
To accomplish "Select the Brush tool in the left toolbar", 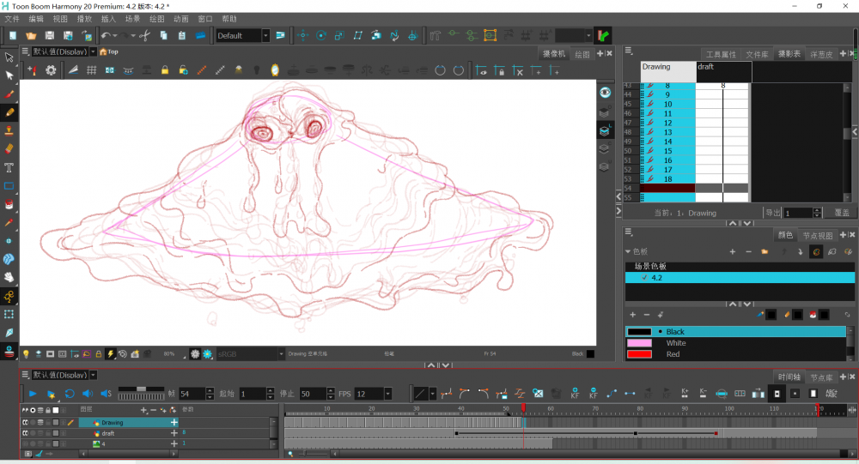I will coord(9,93).
